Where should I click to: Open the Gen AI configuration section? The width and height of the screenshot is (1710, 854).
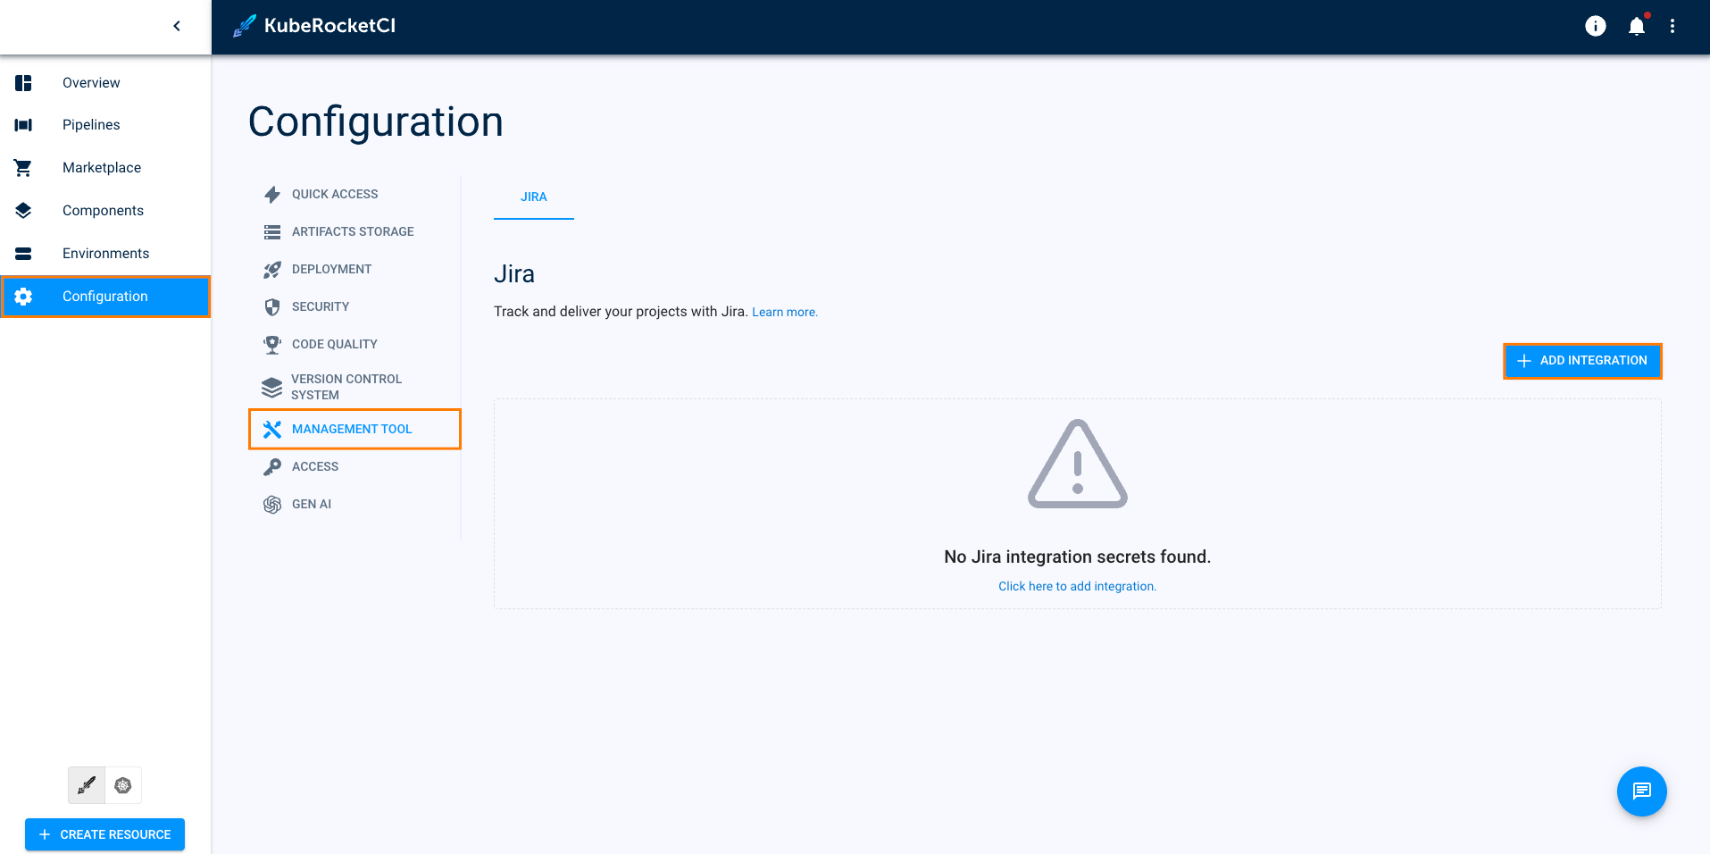point(311,504)
